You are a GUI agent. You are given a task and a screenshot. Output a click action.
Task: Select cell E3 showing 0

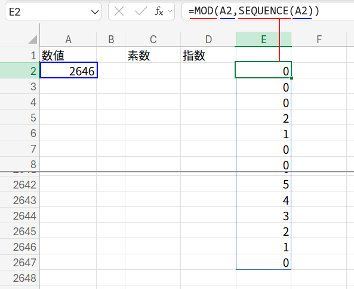(263, 86)
